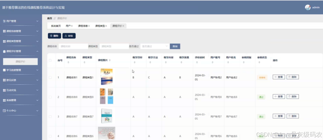Click 删除 for 课程名称7 row
The width and height of the screenshot is (323, 140).
(x=293, y=116)
